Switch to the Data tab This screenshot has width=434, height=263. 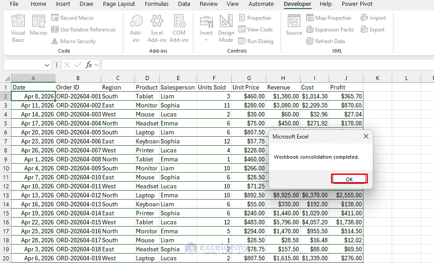[x=184, y=4]
